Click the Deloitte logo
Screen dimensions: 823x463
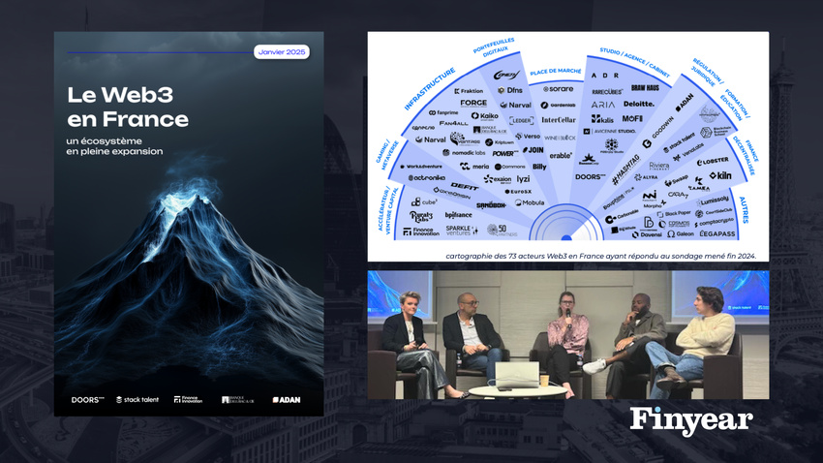click(638, 104)
